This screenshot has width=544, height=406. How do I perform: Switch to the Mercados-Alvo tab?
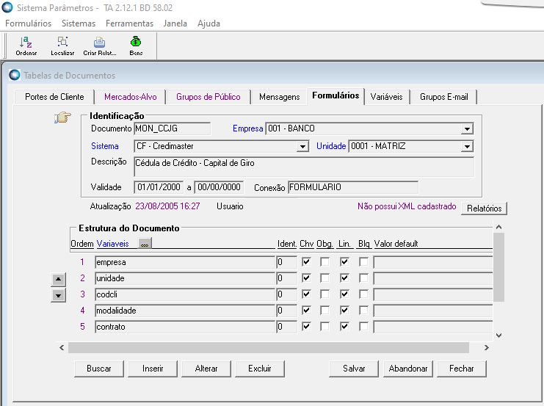(x=131, y=97)
